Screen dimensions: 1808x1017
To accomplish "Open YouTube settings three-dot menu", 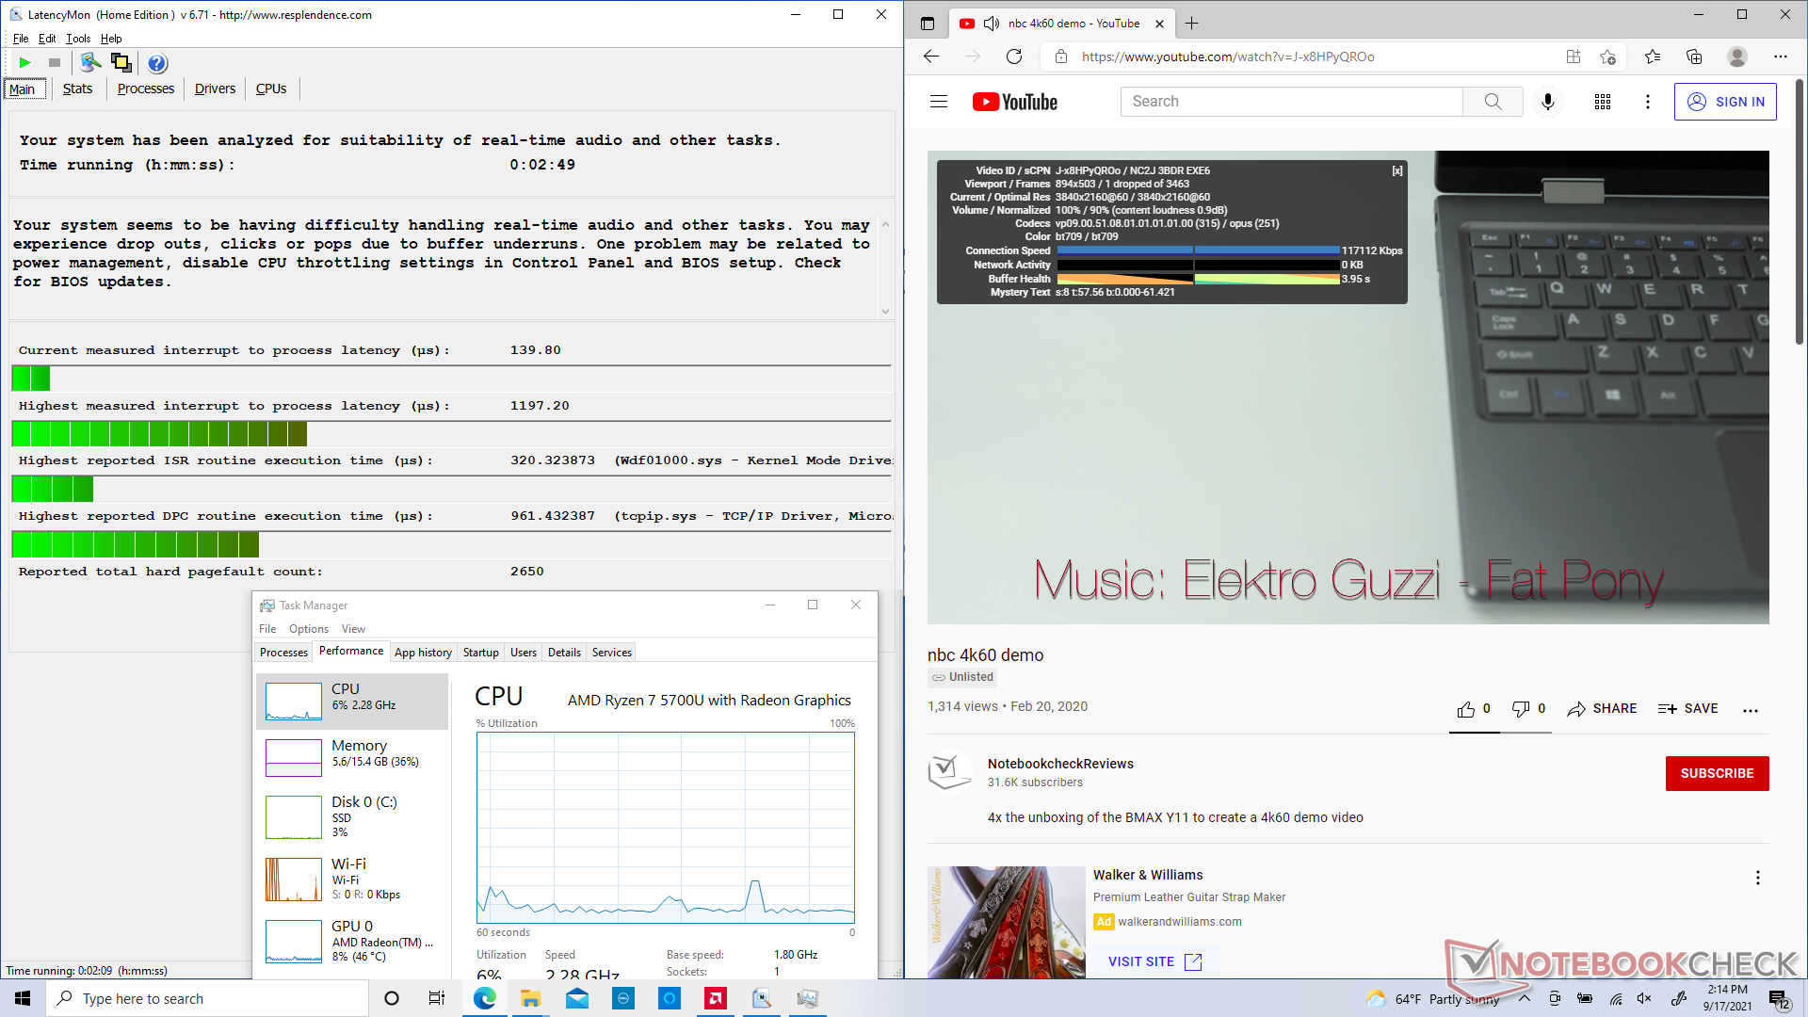I will click(x=1647, y=102).
